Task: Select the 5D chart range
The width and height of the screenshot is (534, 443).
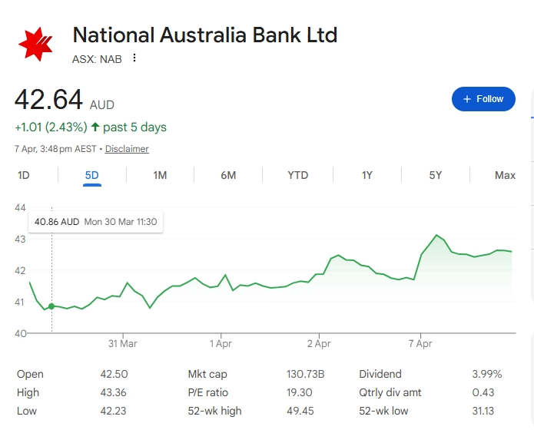Action: [x=92, y=175]
